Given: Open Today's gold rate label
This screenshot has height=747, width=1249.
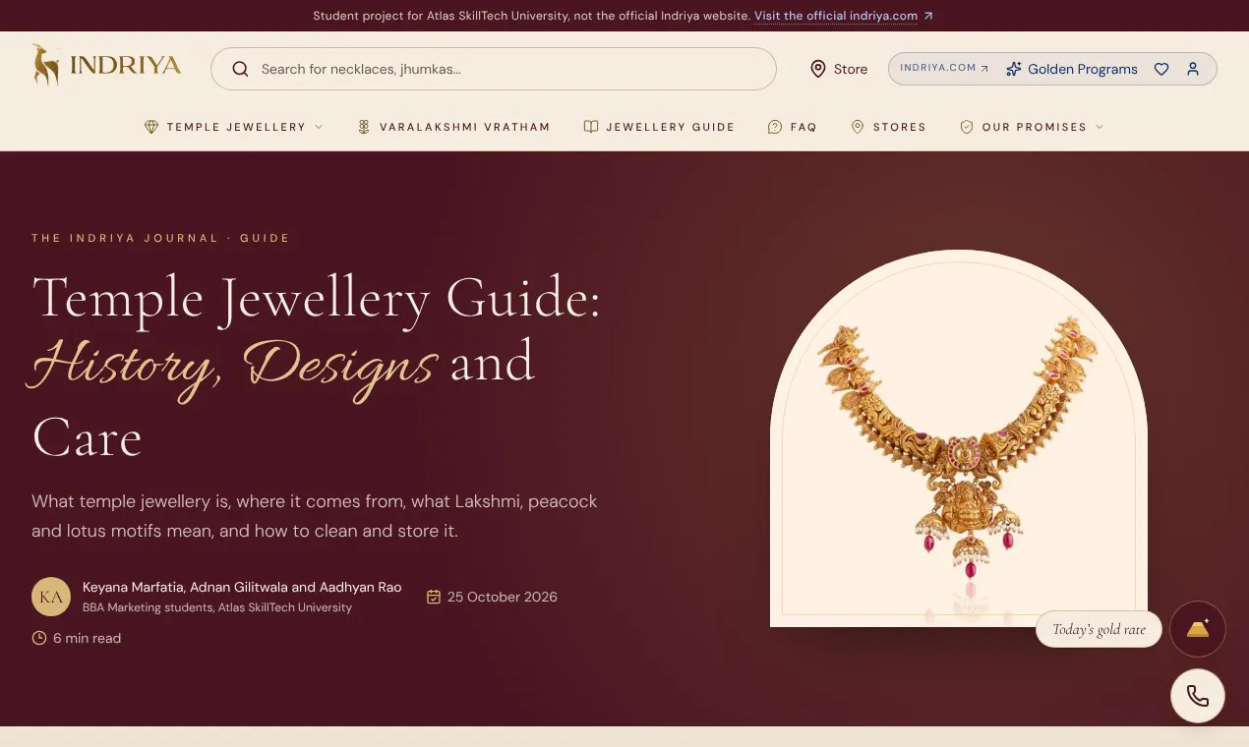Looking at the screenshot, I should pyautogui.click(x=1099, y=629).
